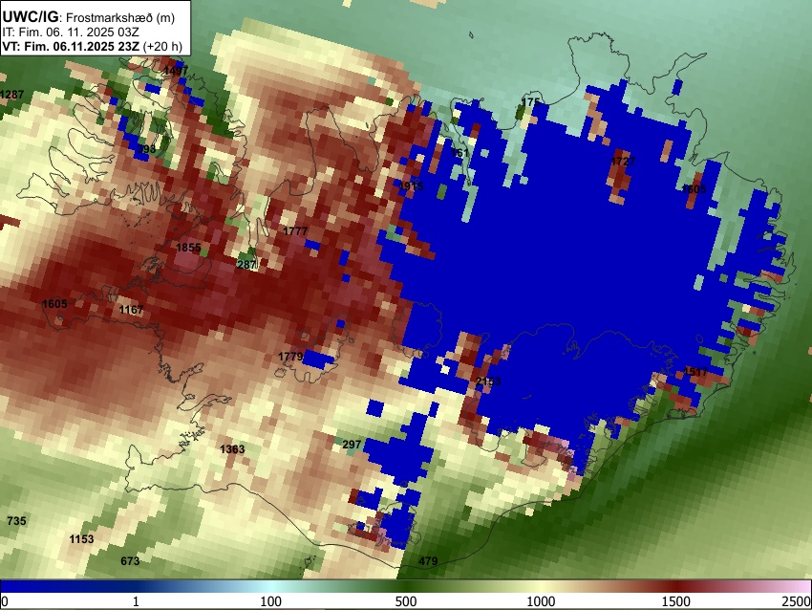The width and height of the screenshot is (812, 610).
Task: Click the 1363 value label
Action: (232, 449)
